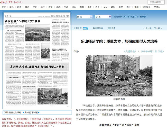Open the 光明报系 menu item

(x=146, y=7)
